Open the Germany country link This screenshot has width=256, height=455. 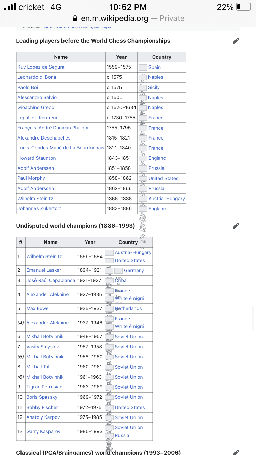pyautogui.click(x=134, y=270)
